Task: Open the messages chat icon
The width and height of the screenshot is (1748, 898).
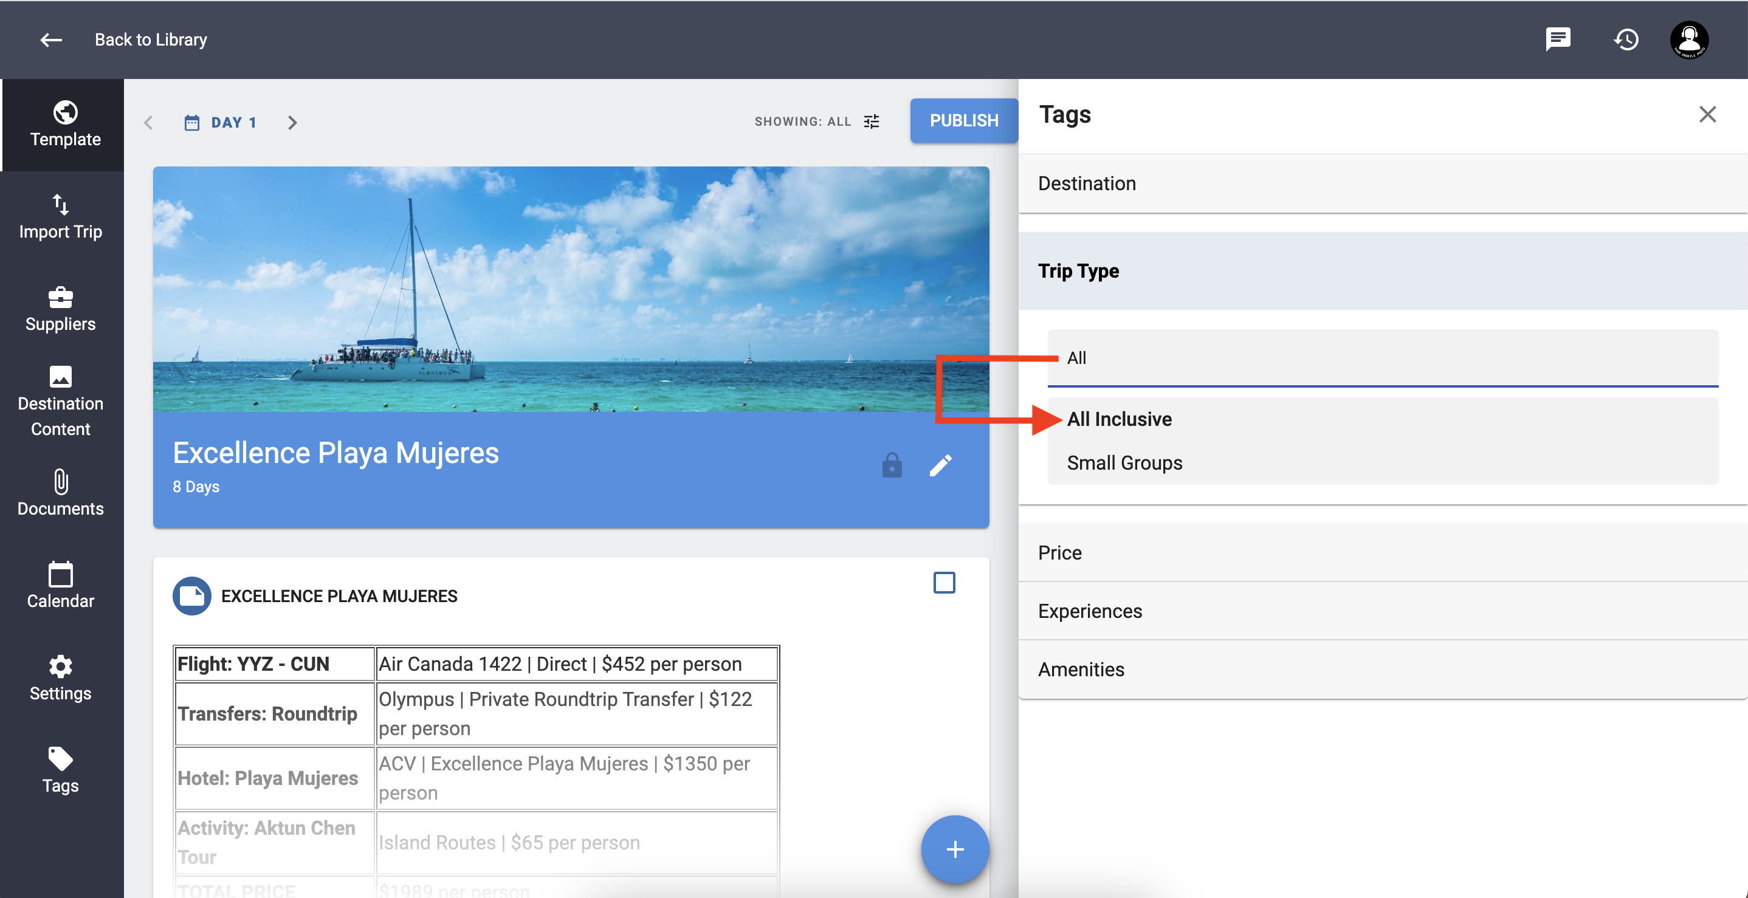Action: [1558, 39]
